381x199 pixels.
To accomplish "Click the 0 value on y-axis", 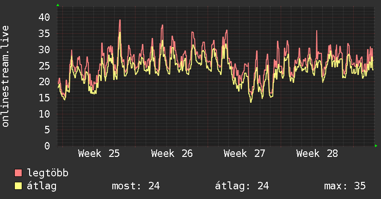I will tap(47, 146).
